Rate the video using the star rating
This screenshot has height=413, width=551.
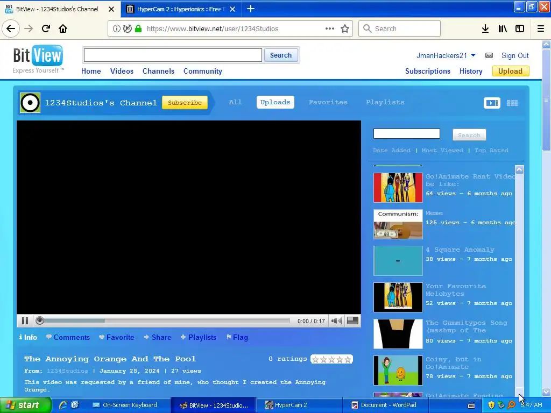pyautogui.click(x=331, y=359)
